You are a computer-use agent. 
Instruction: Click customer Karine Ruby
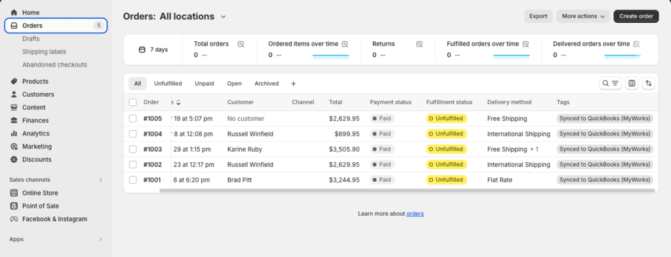pyautogui.click(x=244, y=149)
